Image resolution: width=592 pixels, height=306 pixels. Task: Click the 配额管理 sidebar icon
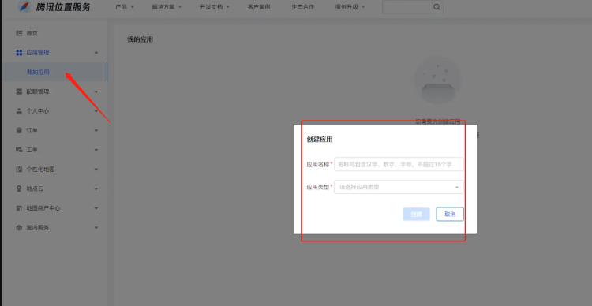[19, 91]
